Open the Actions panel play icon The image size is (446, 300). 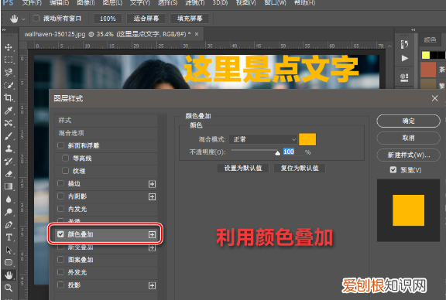click(404, 58)
